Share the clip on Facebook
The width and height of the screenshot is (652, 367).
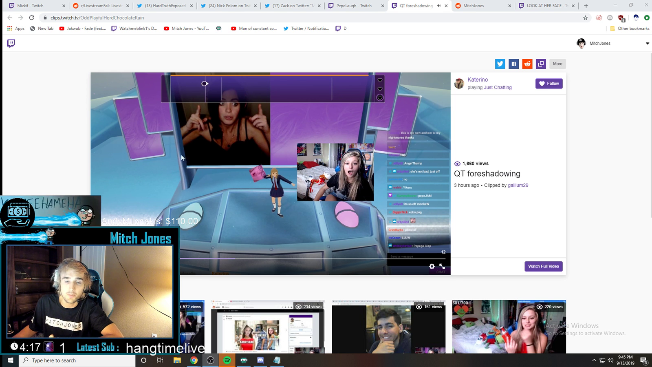514,64
